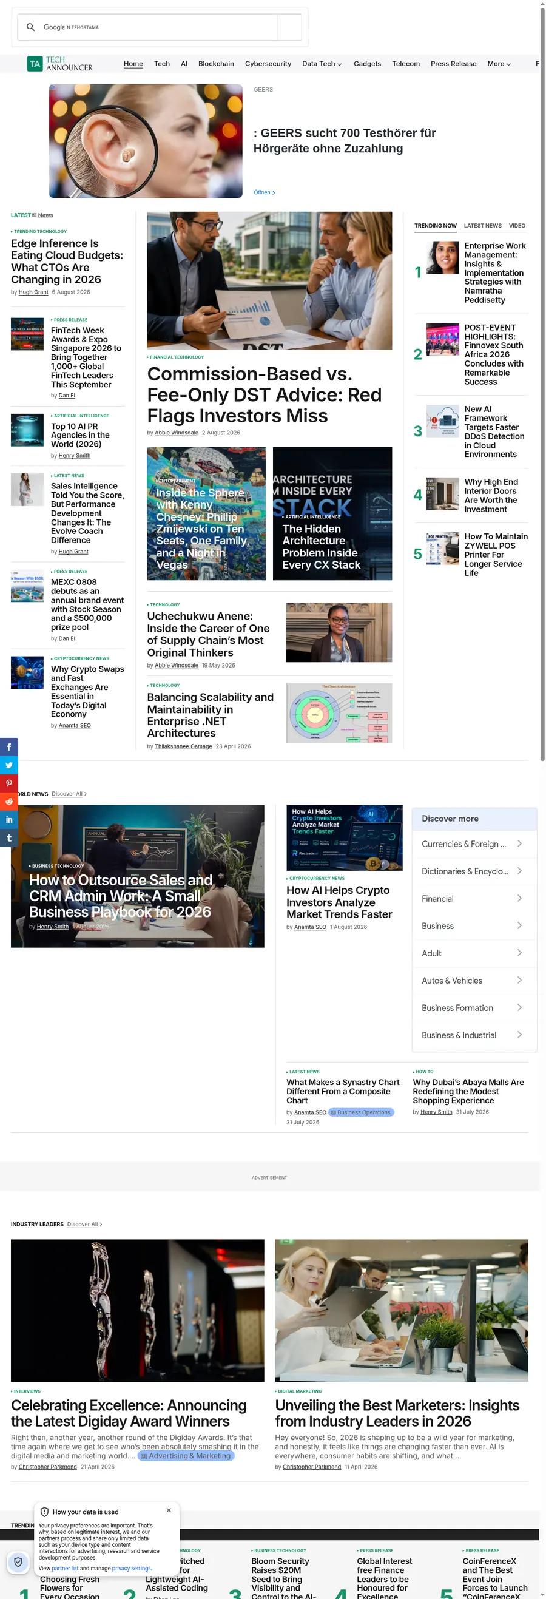
Task: Open Telecom nav item
Action: pyautogui.click(x=406, y=64)
